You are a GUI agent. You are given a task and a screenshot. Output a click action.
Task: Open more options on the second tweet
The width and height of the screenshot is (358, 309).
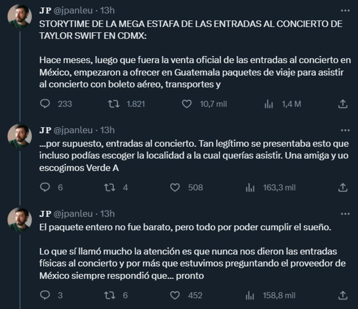pos(345,130)
